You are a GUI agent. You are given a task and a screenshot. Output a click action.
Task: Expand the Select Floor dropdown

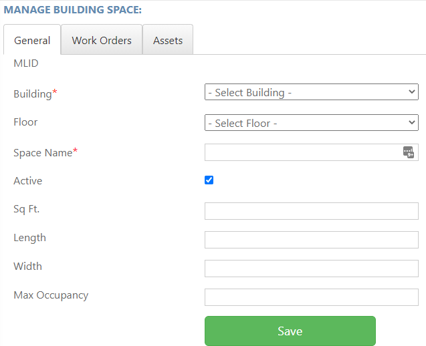coord(312,123)
